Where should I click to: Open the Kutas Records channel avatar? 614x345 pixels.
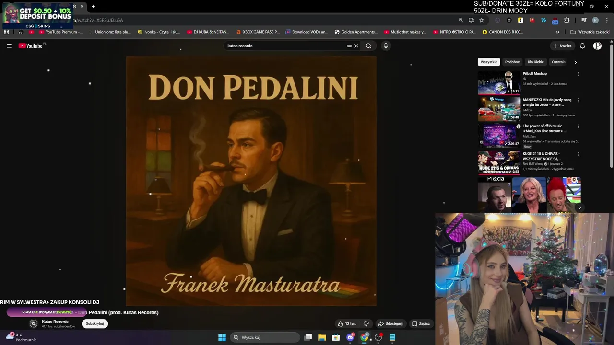34,323
